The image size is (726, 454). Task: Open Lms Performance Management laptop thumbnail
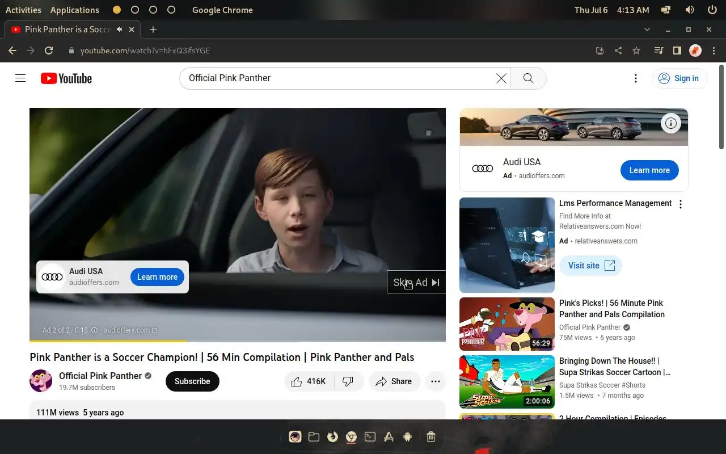click(507, 245)
